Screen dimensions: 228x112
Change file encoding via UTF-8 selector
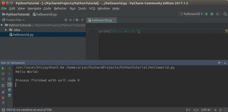point(206,110)
